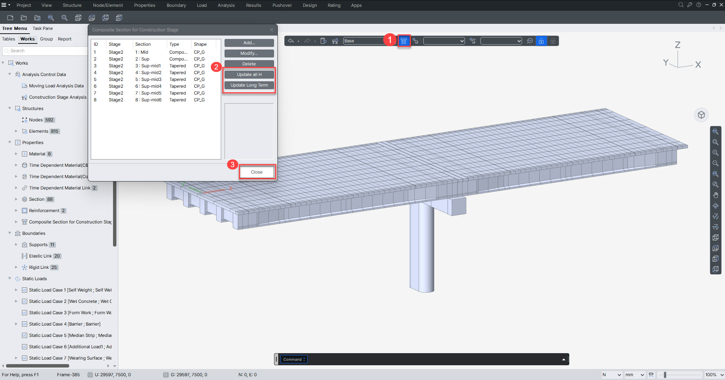Screen dimensions: 725x380
Task: Click the Zoom In magnifier in right toolbar
Action: click(716, 153)
